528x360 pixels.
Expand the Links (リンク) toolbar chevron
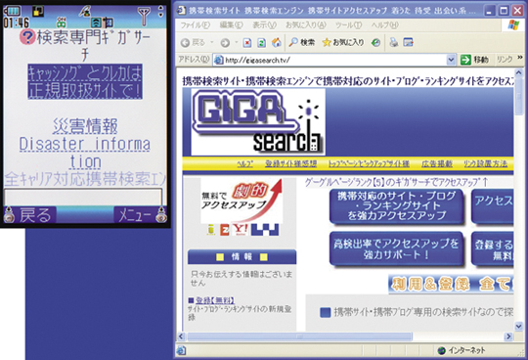(520, 58)
